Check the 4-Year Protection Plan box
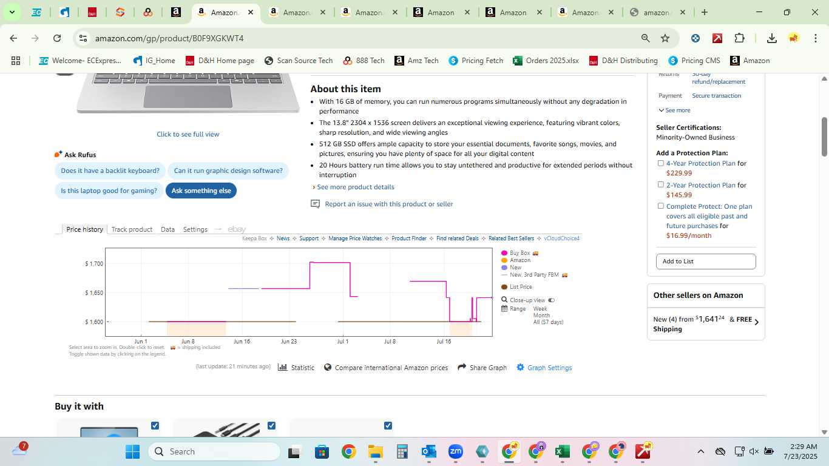 pos(661,163)
